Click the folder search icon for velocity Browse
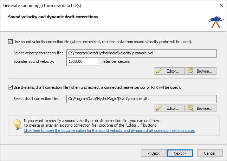Viewport: 227px width, 161px height. pos(190,71)
